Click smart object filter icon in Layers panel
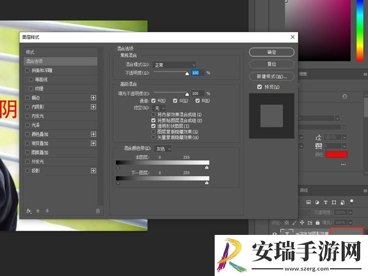 point(342,202)
